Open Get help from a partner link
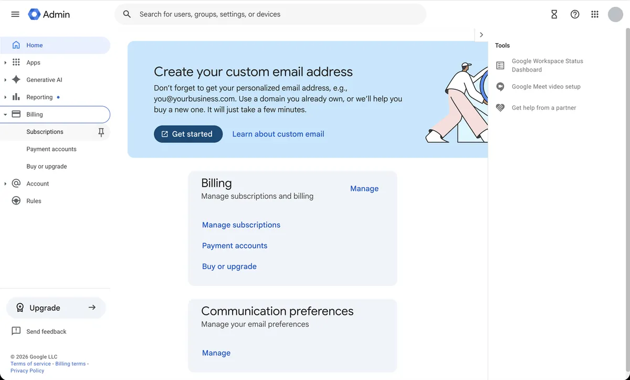 click(544, 108)
